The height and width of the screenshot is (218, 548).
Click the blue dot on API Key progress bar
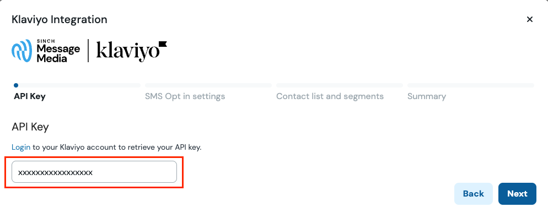(x=16, y=85)
